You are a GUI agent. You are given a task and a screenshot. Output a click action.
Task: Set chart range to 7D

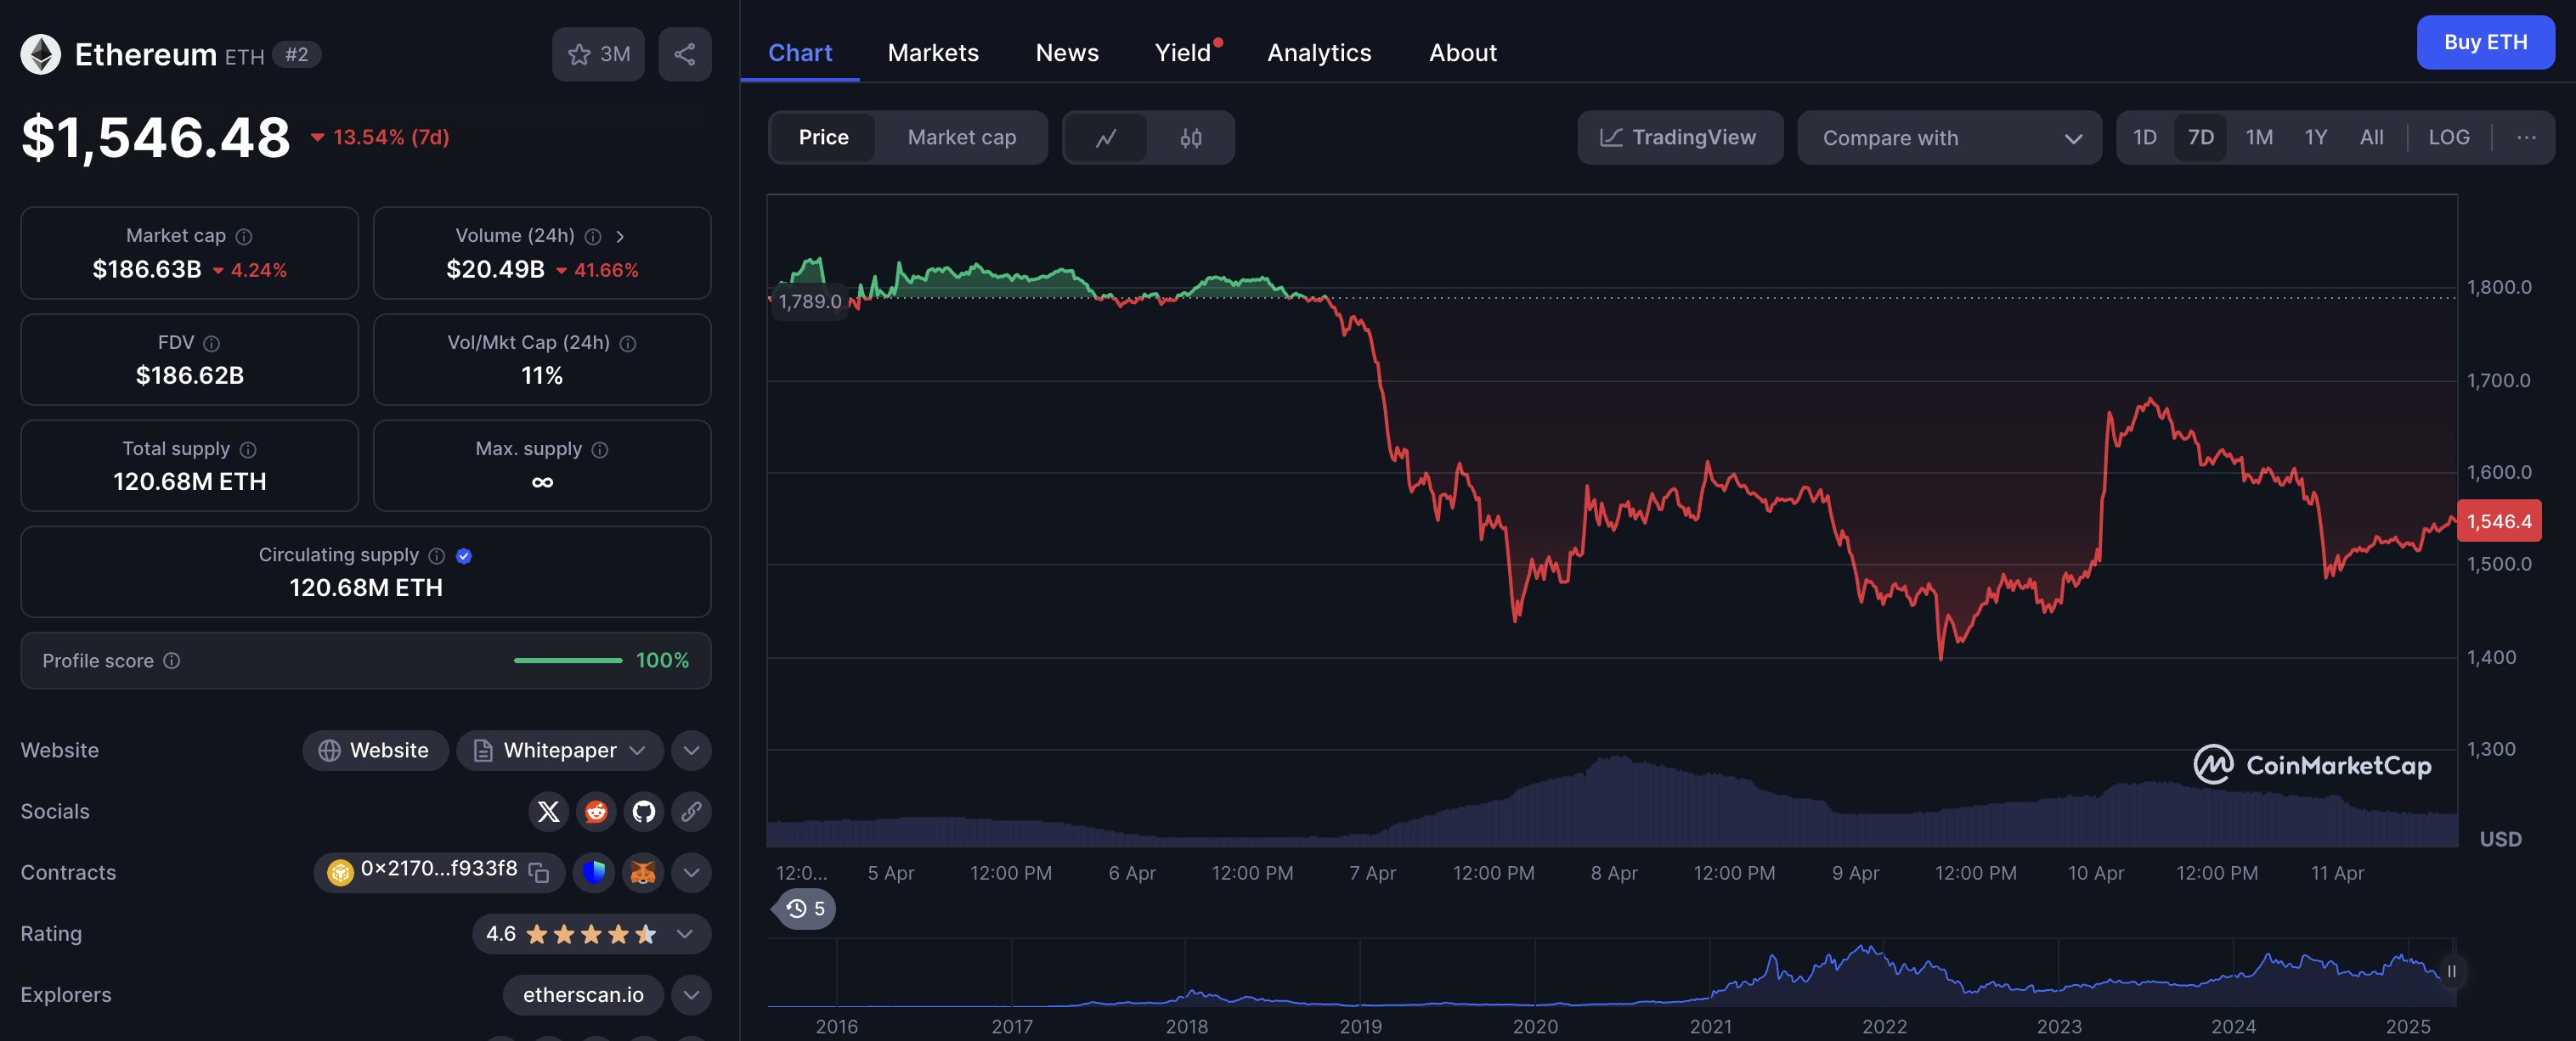(2200, 137)
